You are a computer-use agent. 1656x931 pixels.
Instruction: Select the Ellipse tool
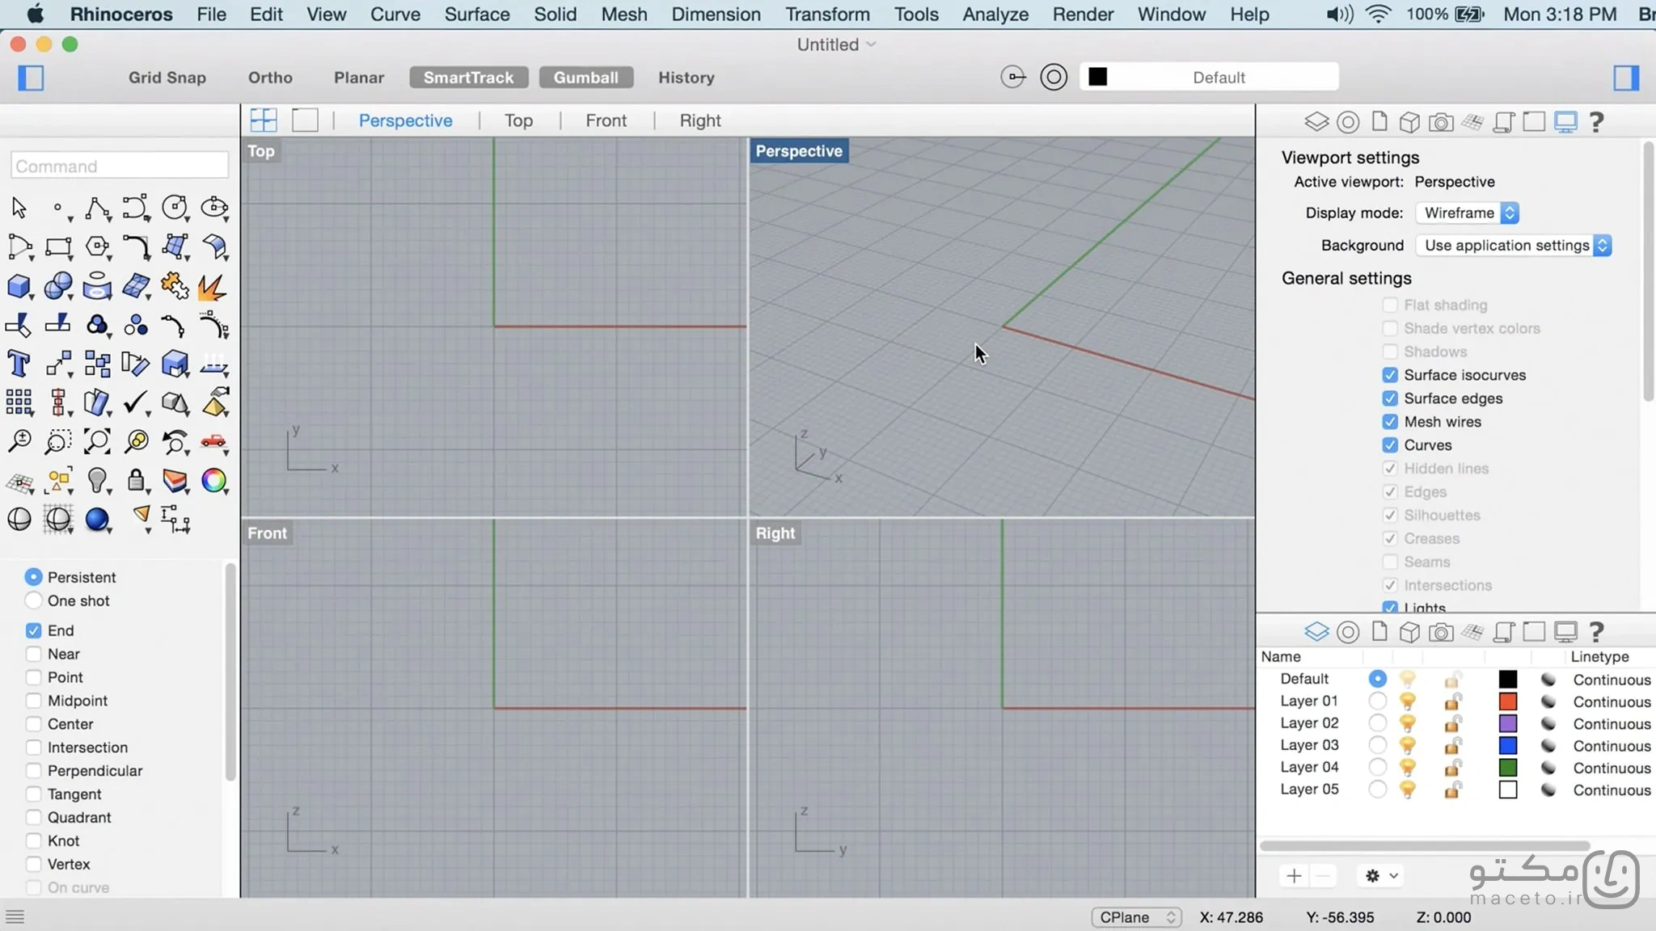[214, 208]
